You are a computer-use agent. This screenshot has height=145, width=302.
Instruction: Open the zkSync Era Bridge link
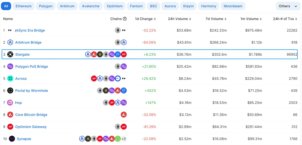pyautogui.click(x=30, y=30)
